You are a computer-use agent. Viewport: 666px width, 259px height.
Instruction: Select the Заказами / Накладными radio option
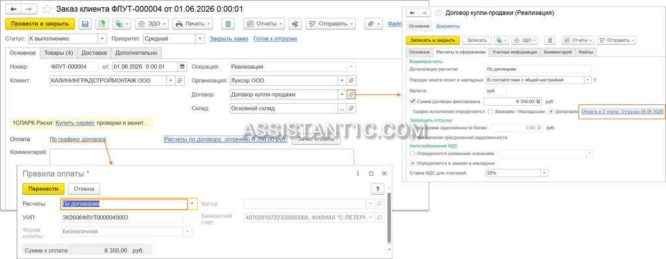[x=490, y=112]
